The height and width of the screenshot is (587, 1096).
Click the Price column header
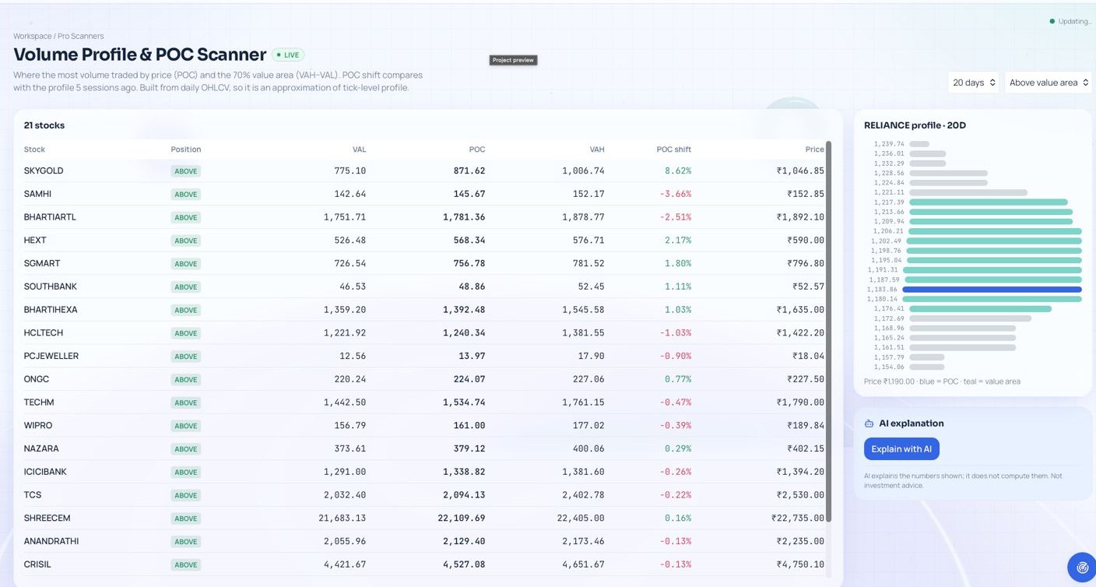click(815, 149)
